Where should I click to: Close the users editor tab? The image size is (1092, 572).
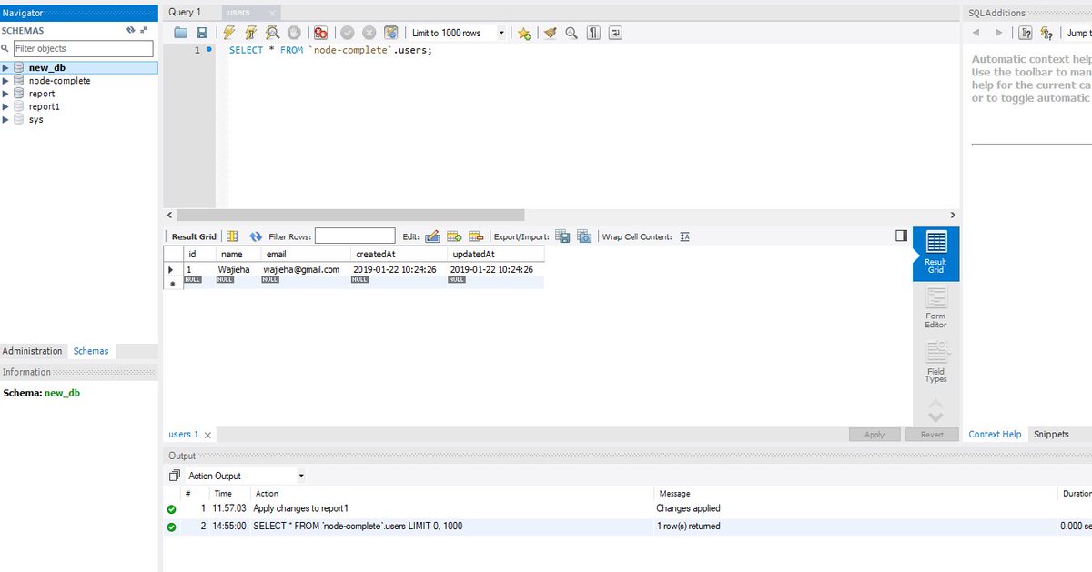point(273,13)
